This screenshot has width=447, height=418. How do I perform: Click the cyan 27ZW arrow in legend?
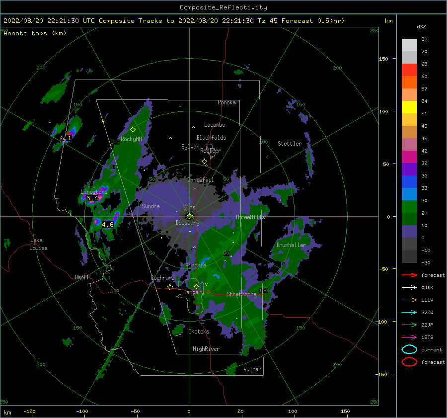[x=409, y=313]
